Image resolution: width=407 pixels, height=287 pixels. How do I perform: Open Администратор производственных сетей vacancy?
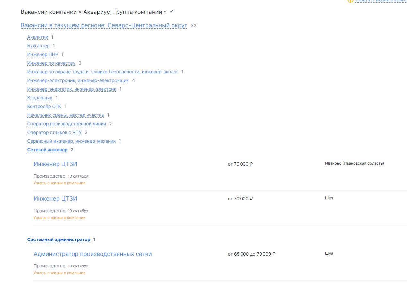pyautogui.click(x=93, y=254)
